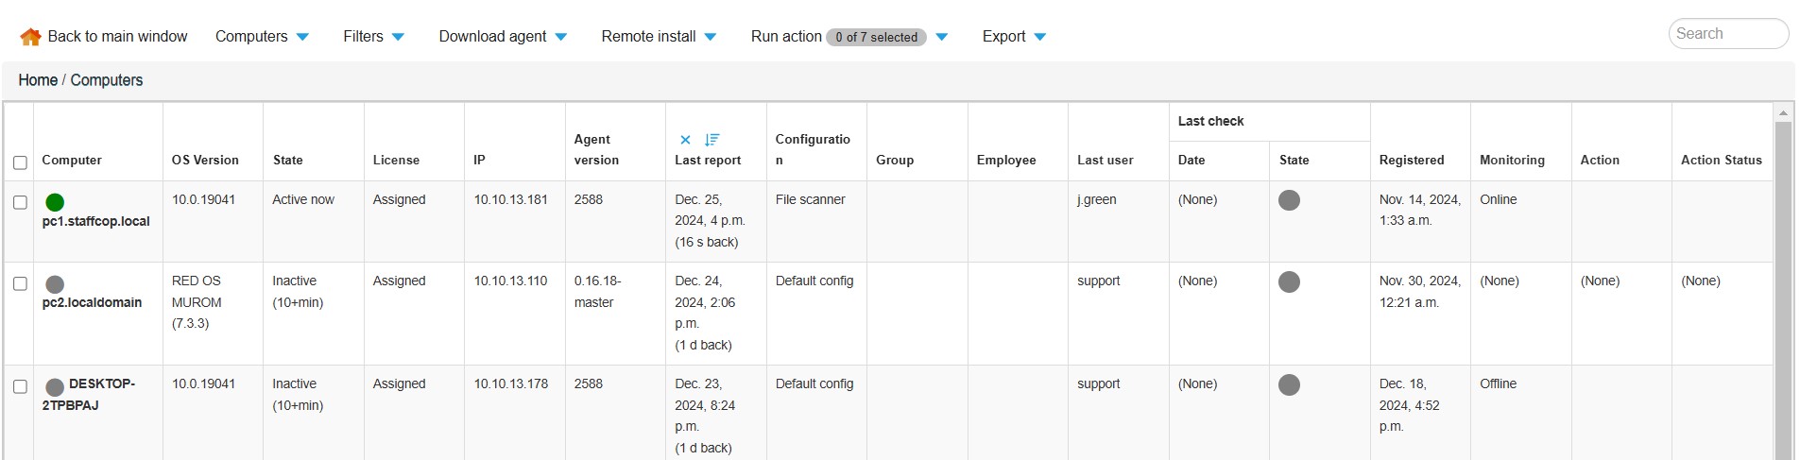This screenshot has width=1800, height=460.
Task: Click gray status dot for pc2.localdomain
Action: coord(55,284)
